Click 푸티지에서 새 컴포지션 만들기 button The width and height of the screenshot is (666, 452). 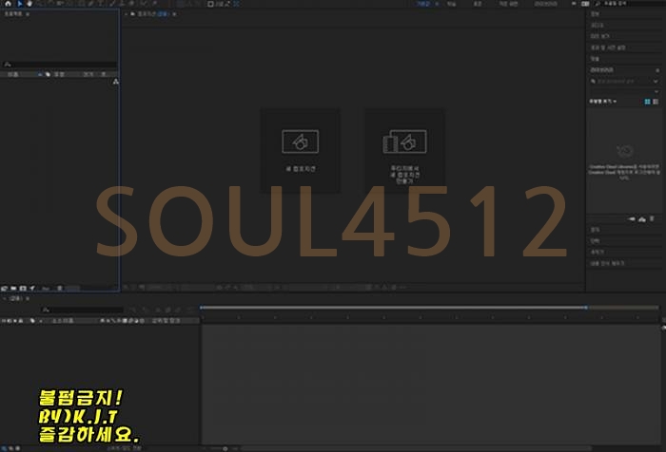(x=404, y=150)
